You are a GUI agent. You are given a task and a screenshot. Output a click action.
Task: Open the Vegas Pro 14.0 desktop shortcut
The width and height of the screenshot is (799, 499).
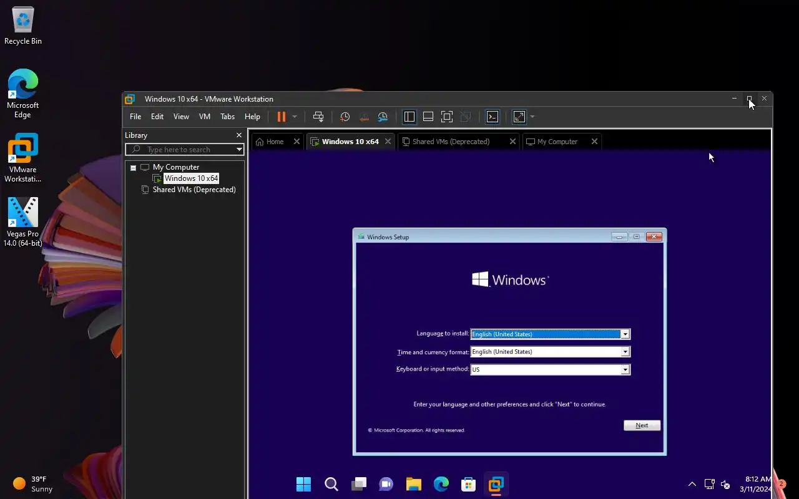click(23, 222)
